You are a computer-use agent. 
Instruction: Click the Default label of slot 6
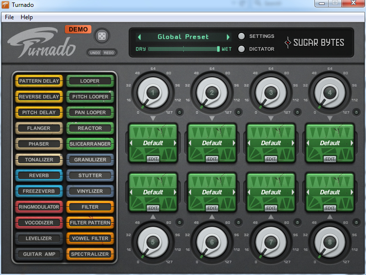point(212,192)
